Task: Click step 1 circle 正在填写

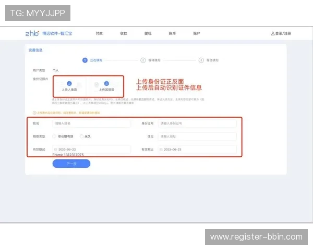Action: pos(85,60)
